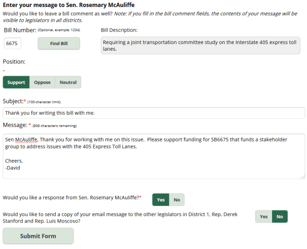Click the "Message:" label

click(15, 125)
